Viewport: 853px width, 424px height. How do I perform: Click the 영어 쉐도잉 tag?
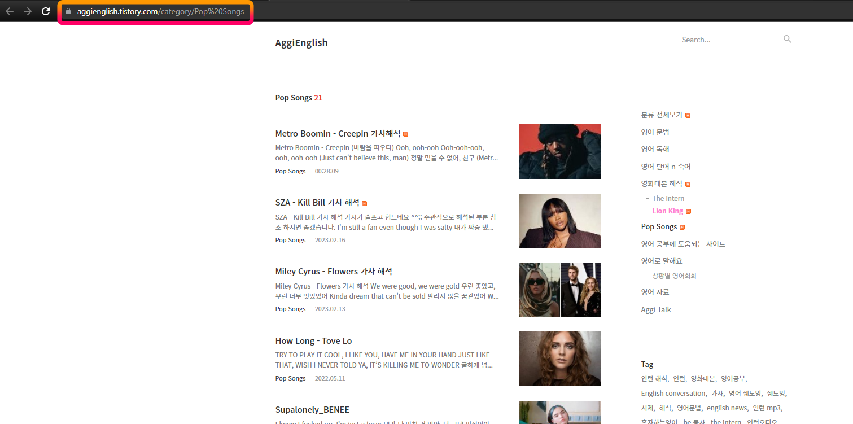(x=745, y=394)
